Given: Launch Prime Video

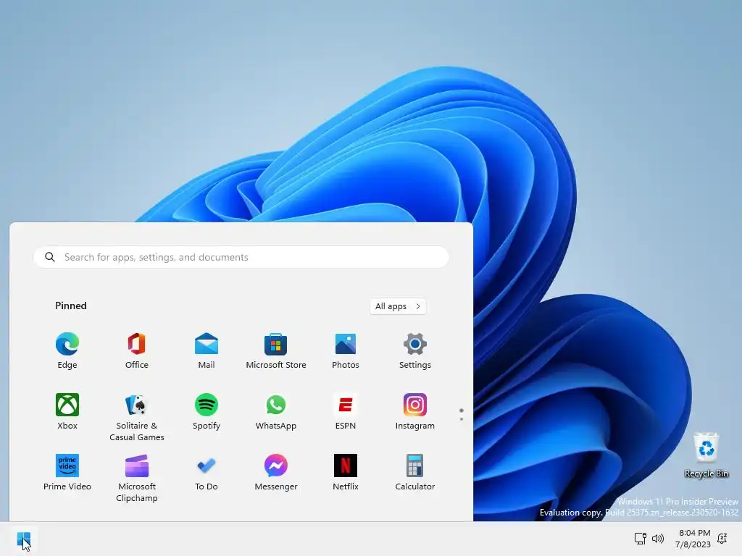Looking at the screenshot, I should pyautogui.click(x=67, y=472).
